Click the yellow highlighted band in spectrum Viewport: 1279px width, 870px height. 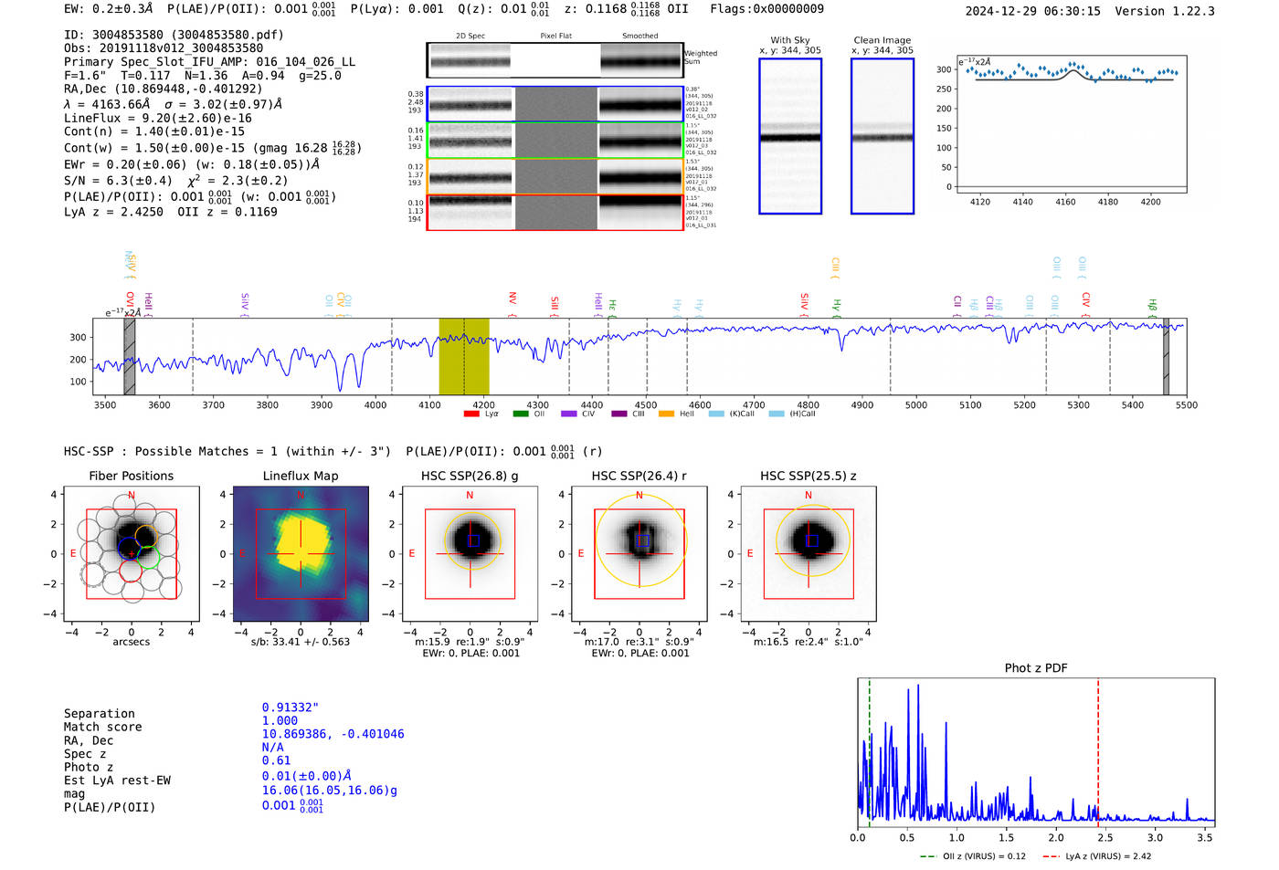pyautogui.click(x=464, y=356)
